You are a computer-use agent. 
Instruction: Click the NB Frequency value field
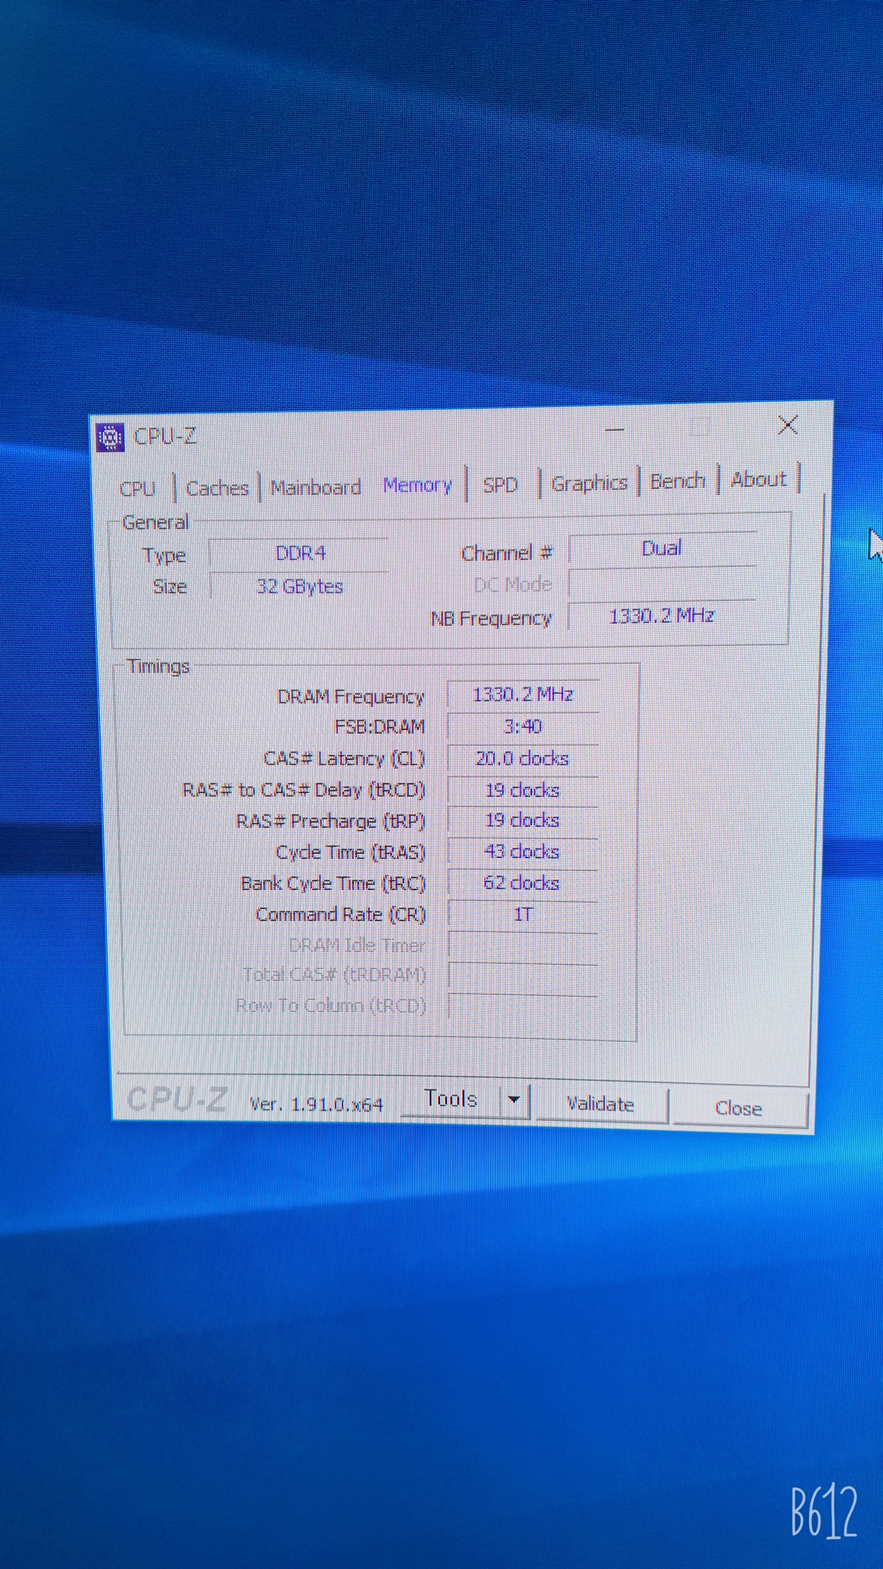pos(662,615)
